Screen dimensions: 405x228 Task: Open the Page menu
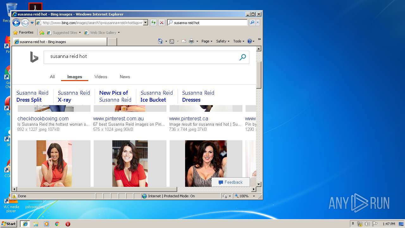coord(207,41)
